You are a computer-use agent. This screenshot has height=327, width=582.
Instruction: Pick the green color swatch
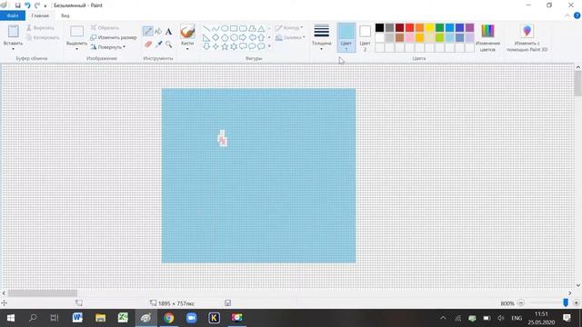coord(439,28)
